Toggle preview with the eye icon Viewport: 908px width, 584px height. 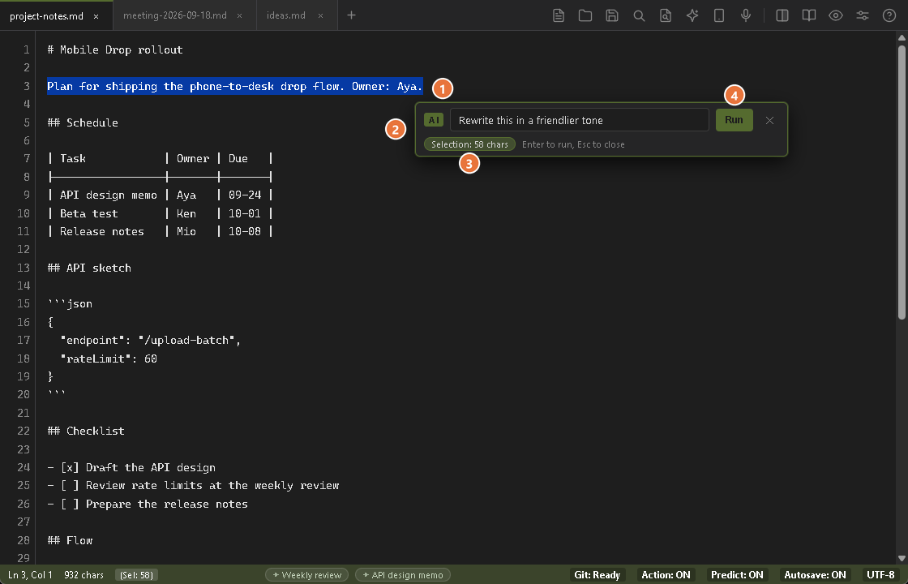pos(835,15)
